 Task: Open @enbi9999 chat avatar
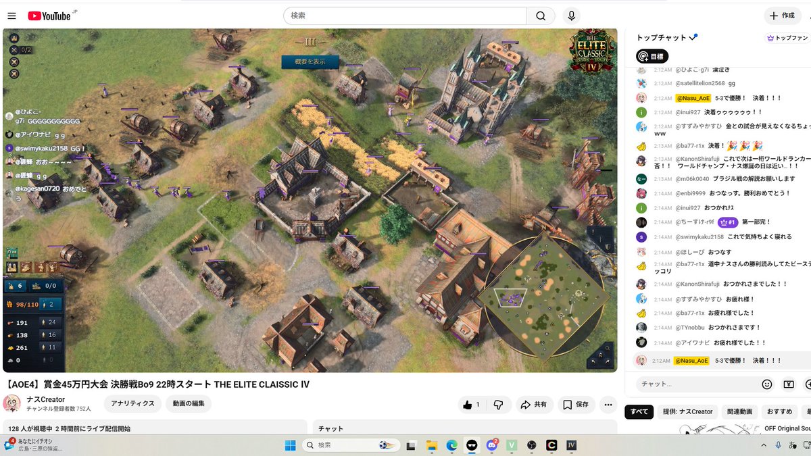pyautogui.click(x=641, y=193)
